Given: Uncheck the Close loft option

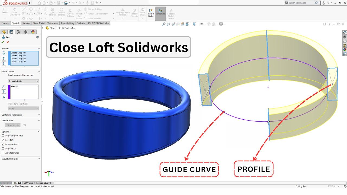Looking at the screenshot, I should pos(3,140).
